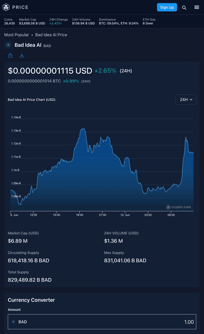Open the 24H chart range dropdown
Image resolution: width=204 pixels, height=334 pixels.
(x=186, y=99)
